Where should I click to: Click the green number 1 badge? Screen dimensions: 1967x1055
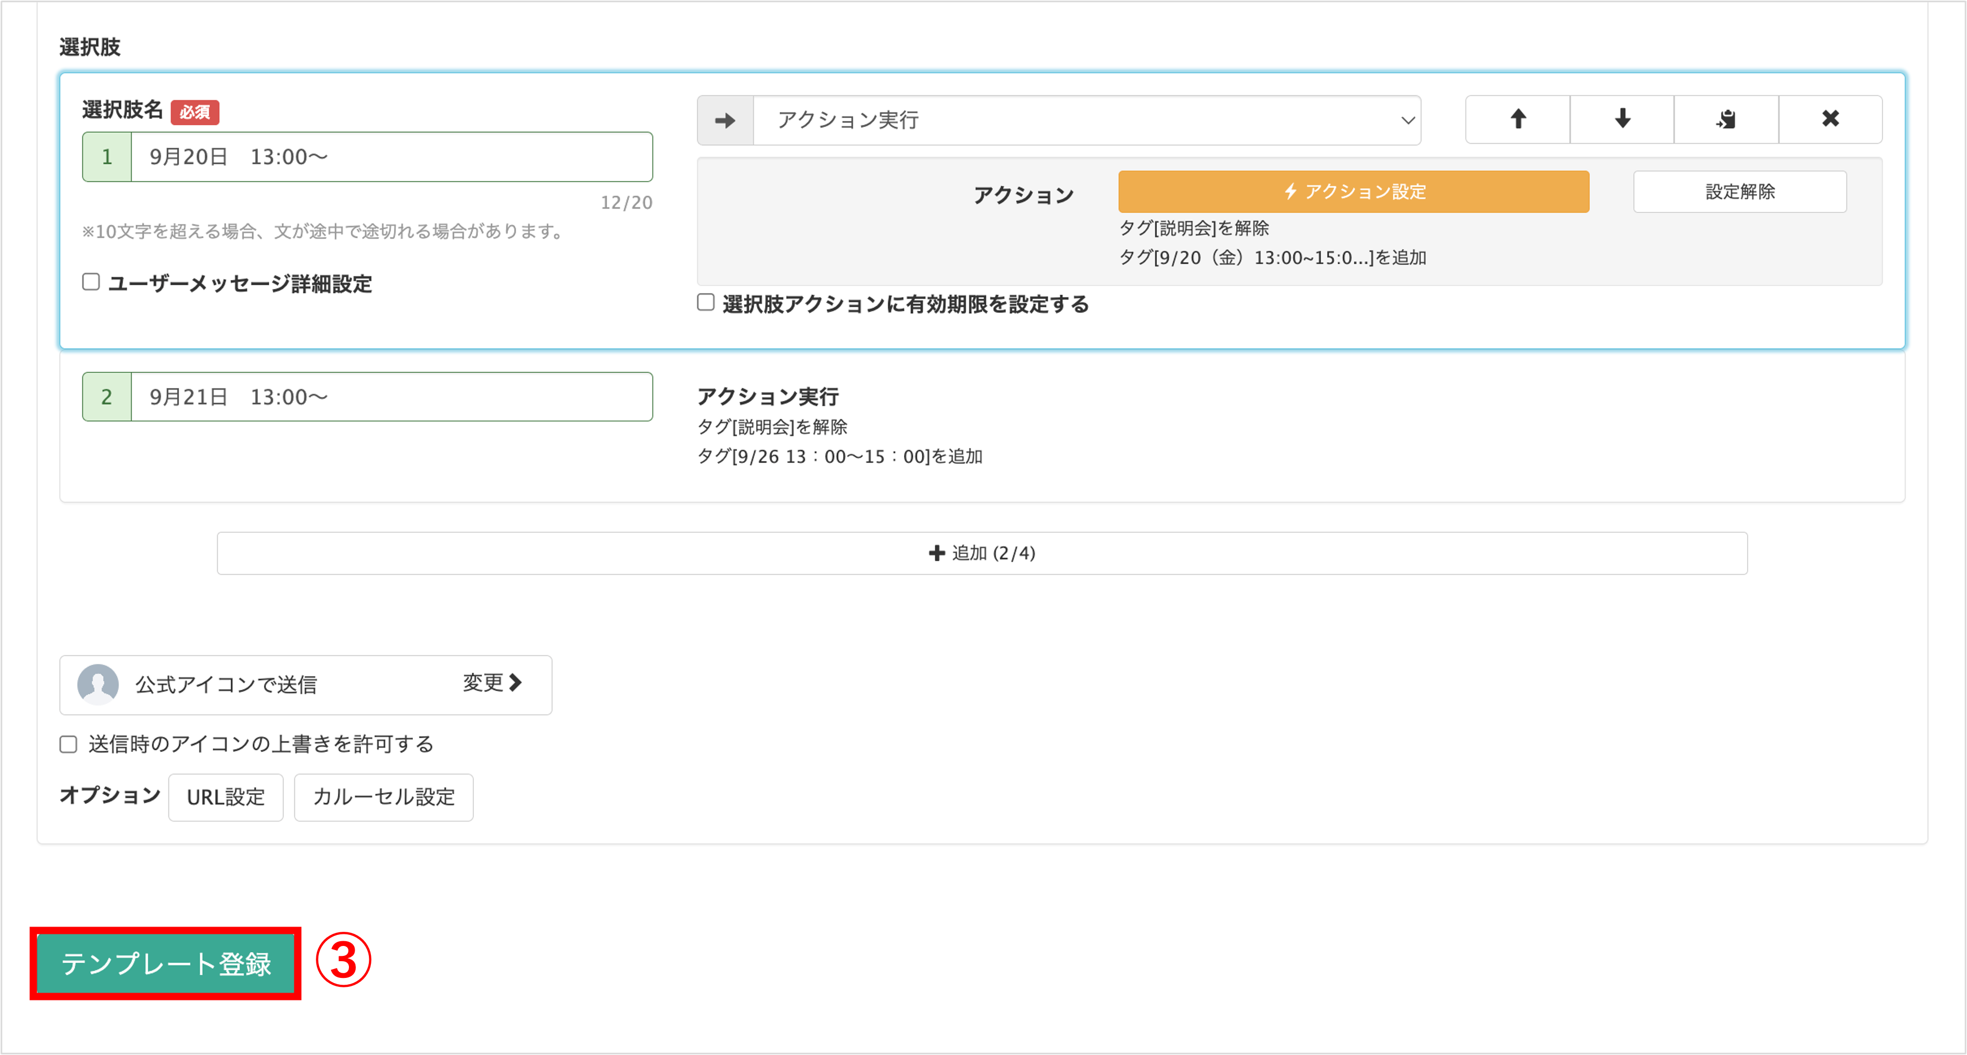(x=107, y=157)
